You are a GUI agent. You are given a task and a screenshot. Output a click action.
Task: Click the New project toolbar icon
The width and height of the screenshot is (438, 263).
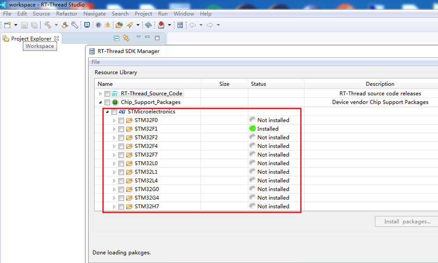pos(7,25)
